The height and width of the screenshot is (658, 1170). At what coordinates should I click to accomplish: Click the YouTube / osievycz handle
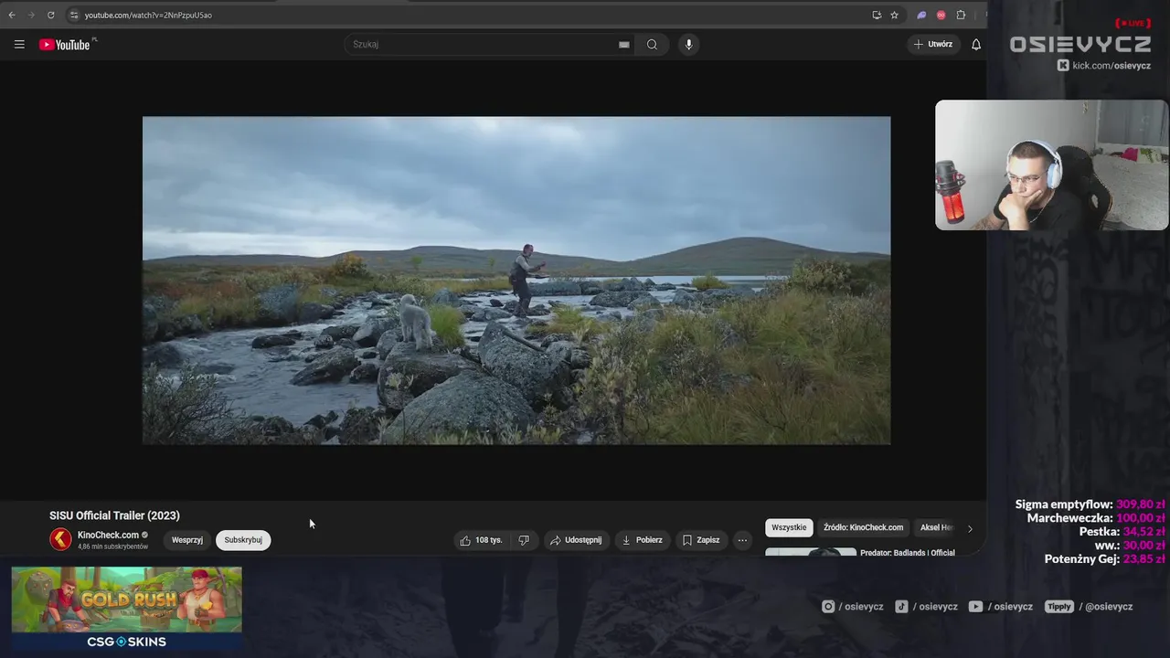pos(1001,607)
